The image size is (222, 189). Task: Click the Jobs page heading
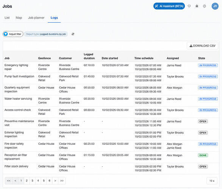[7, 6]
